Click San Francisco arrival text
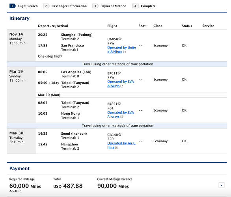The height and width of the screenshot is (197, 231). click(x=73, y=45)
